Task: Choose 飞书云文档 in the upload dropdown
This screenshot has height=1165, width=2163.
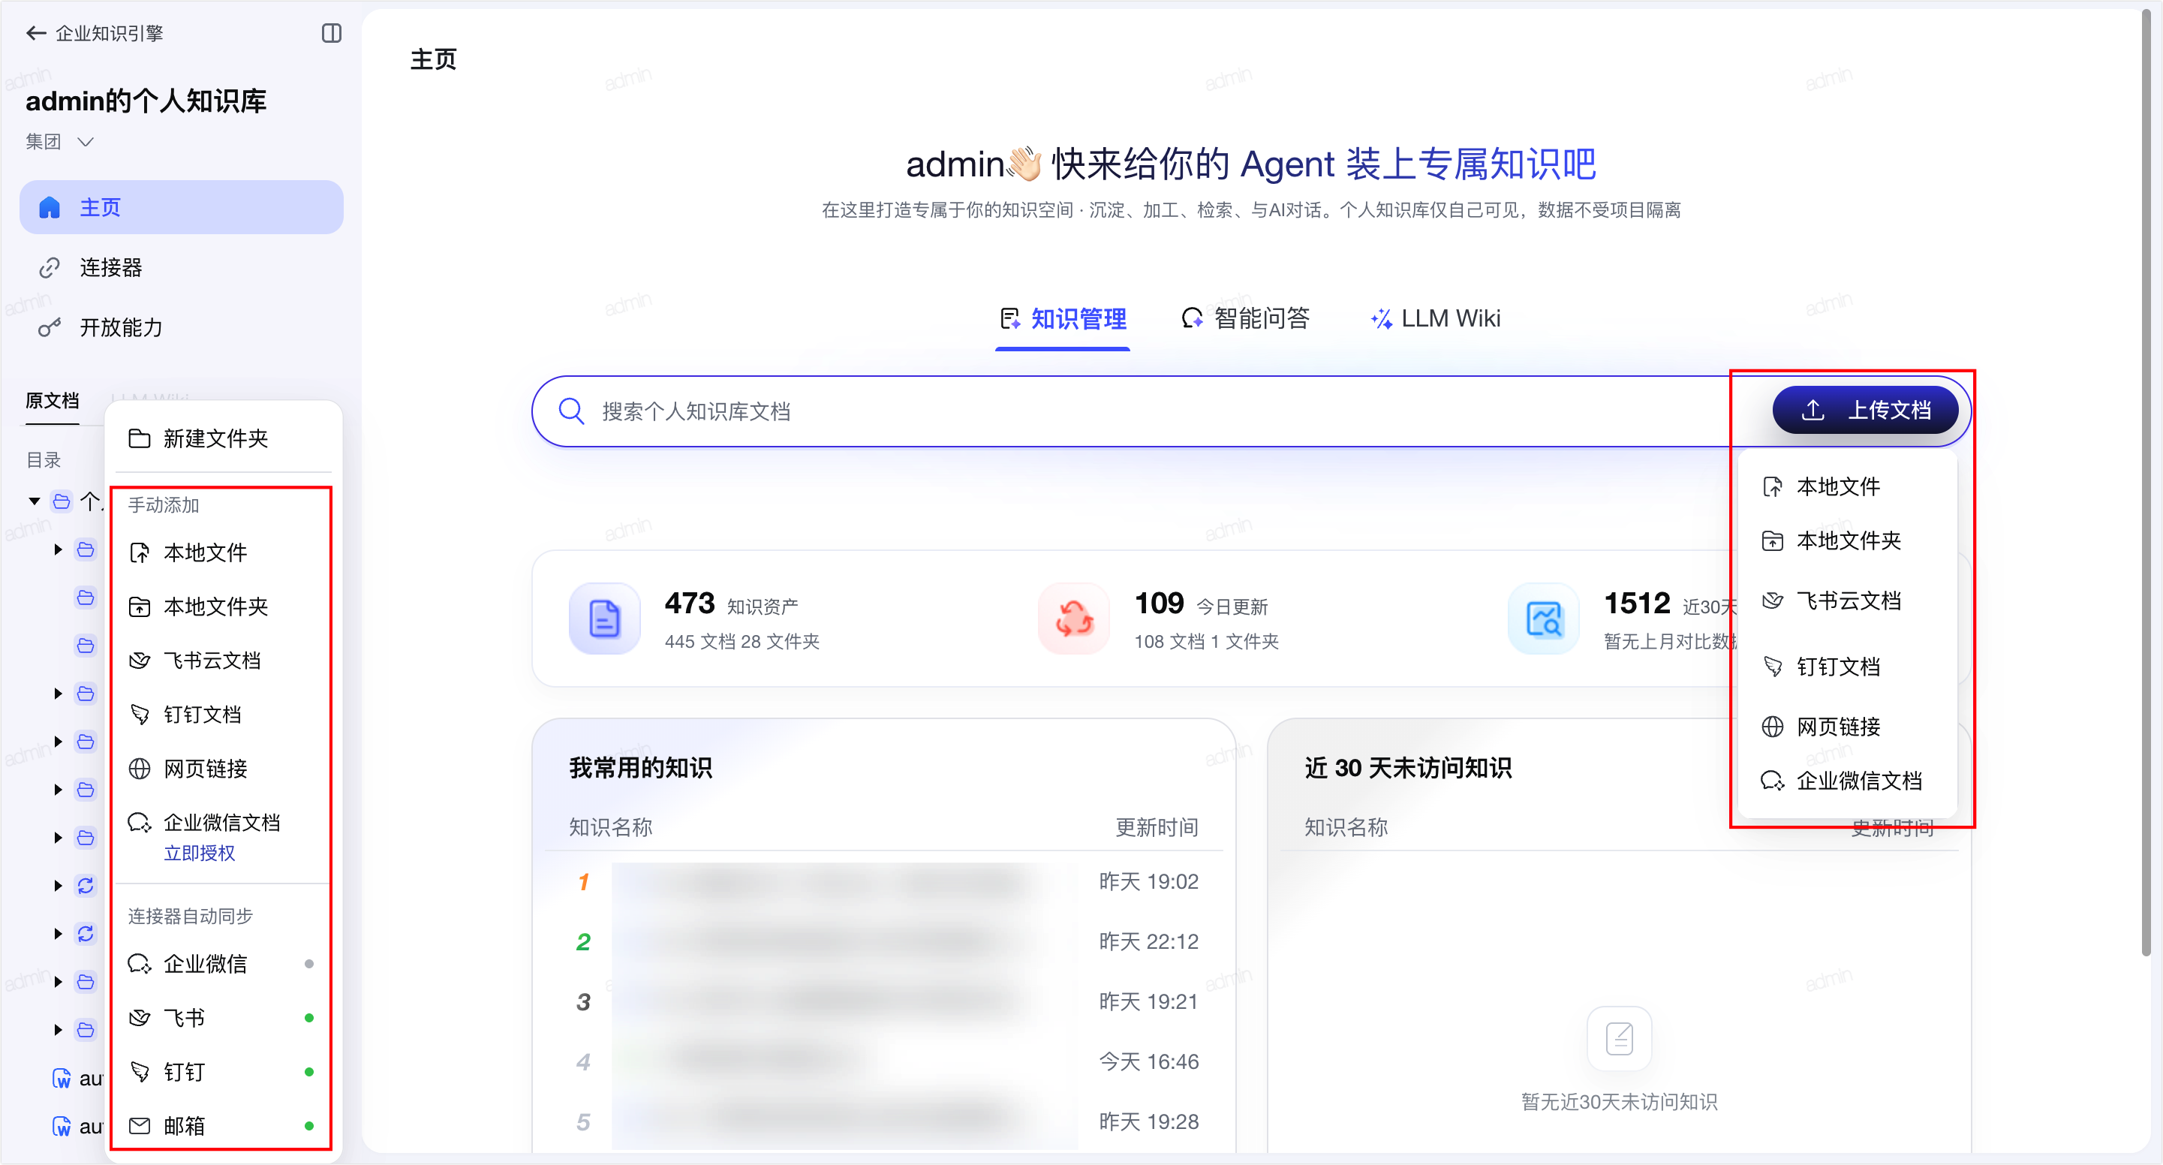Action: pos(1847,601)
